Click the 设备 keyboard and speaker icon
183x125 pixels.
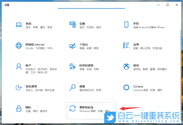pyautogui.click(x=73, y=25)
